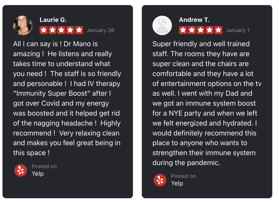This screenshot has width=279, height=202.
Task: Click Laurie G.'s profile photo
Action: 23,25
